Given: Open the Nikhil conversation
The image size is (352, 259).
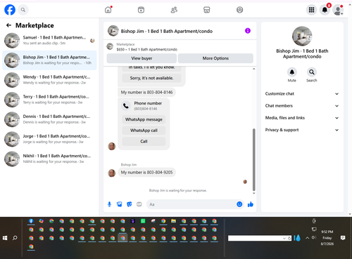Looking at the screenshot, I should point(49,159).
